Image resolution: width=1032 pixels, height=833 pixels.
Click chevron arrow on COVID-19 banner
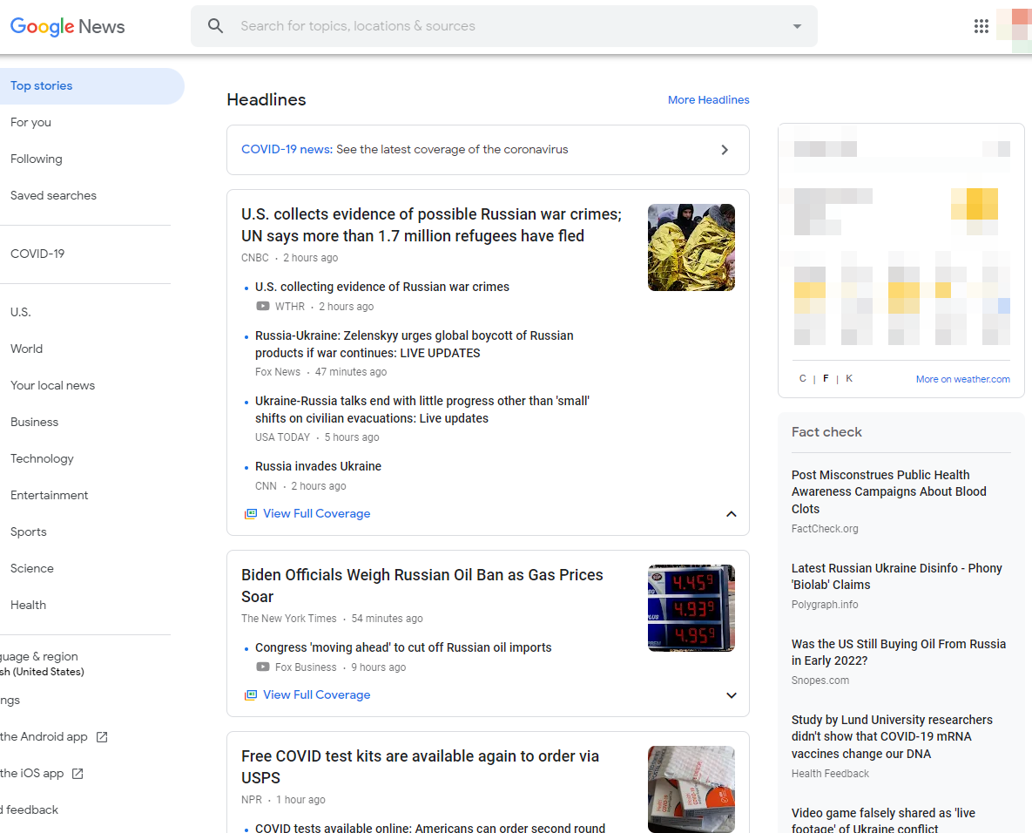(725, 150)
